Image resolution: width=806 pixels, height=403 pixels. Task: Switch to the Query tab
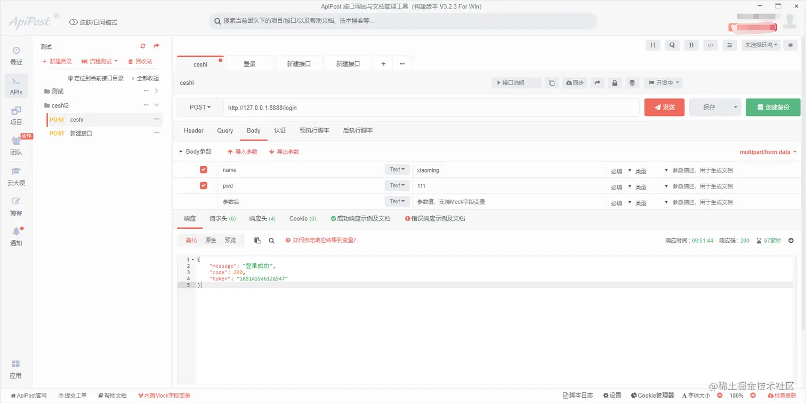[x=225, y=131]
